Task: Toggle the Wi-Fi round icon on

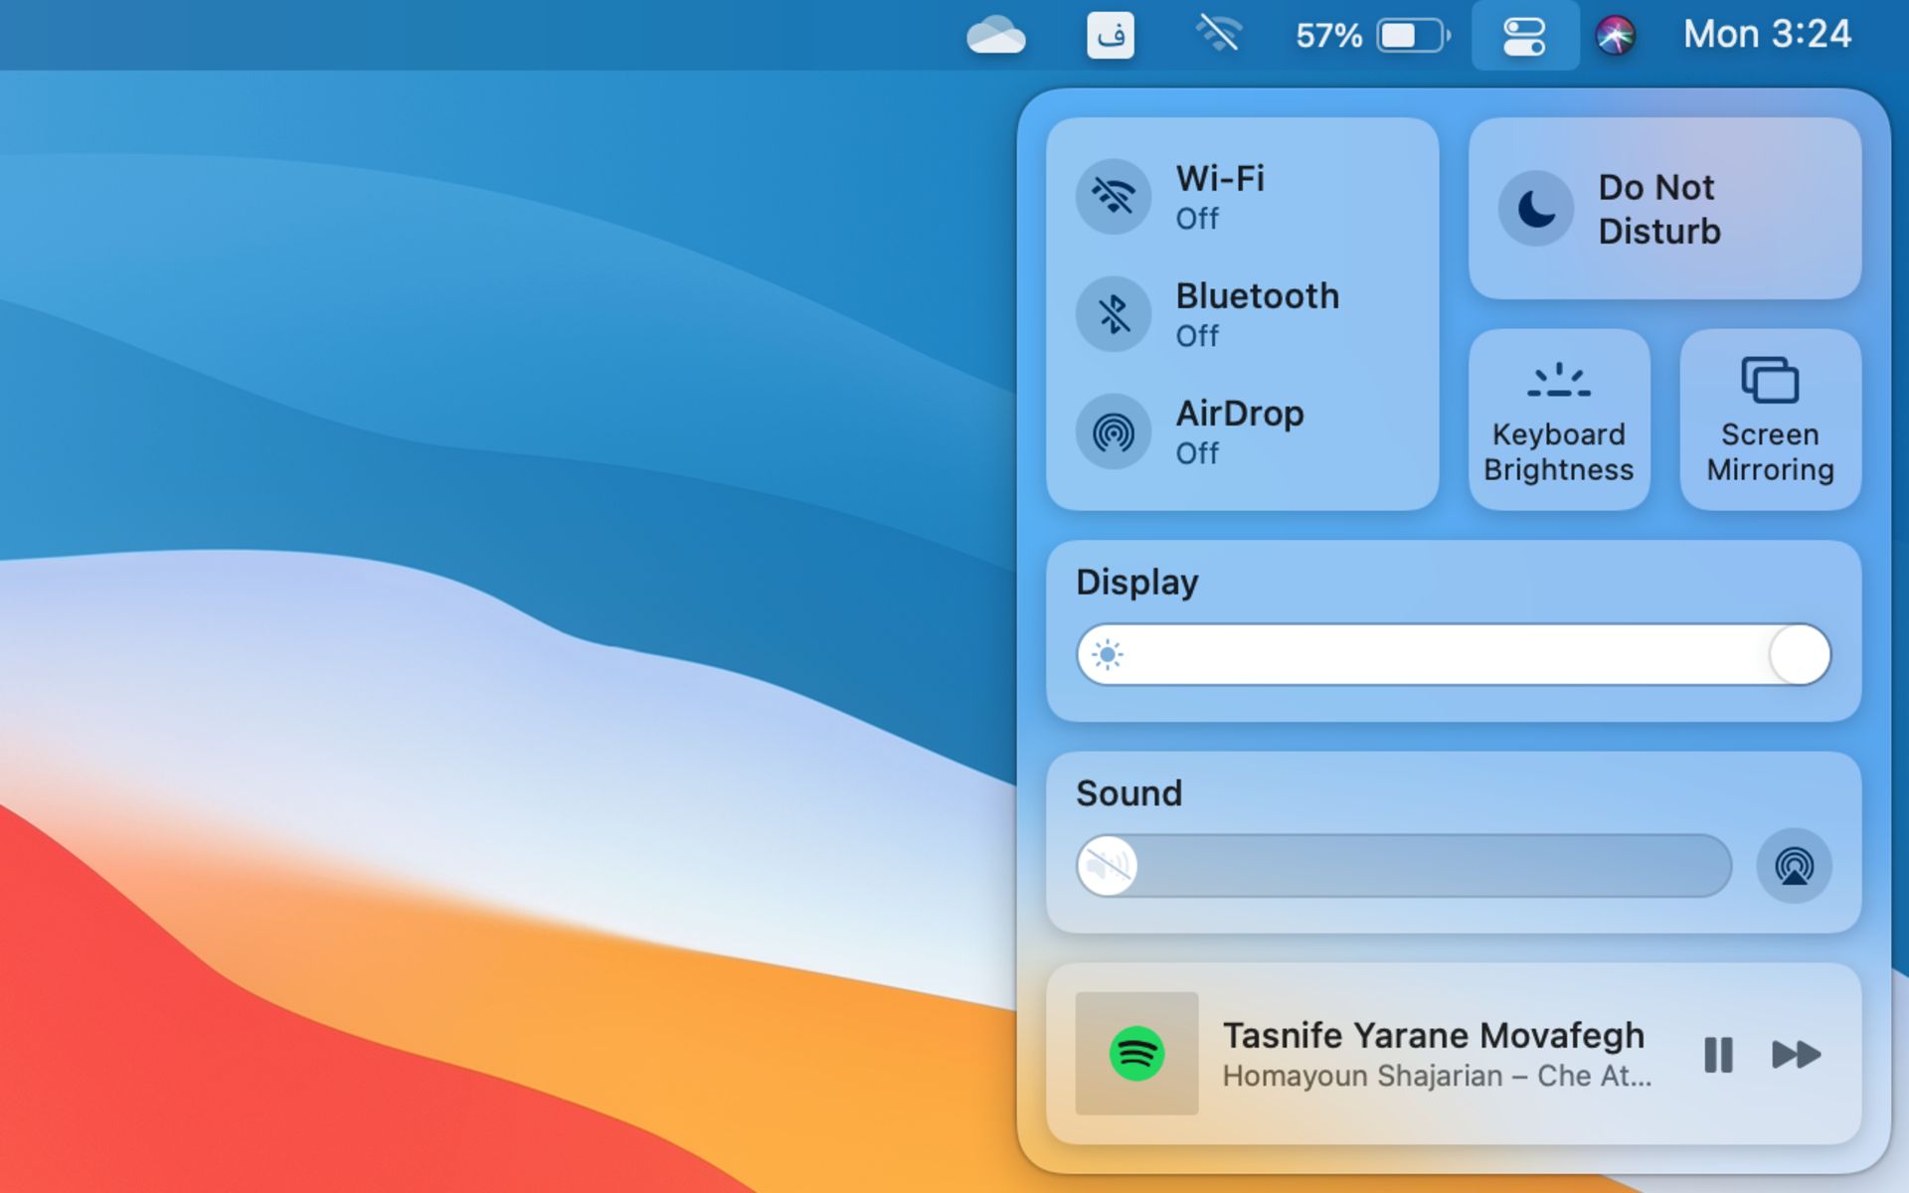Action: click(x=1114, y=196)
